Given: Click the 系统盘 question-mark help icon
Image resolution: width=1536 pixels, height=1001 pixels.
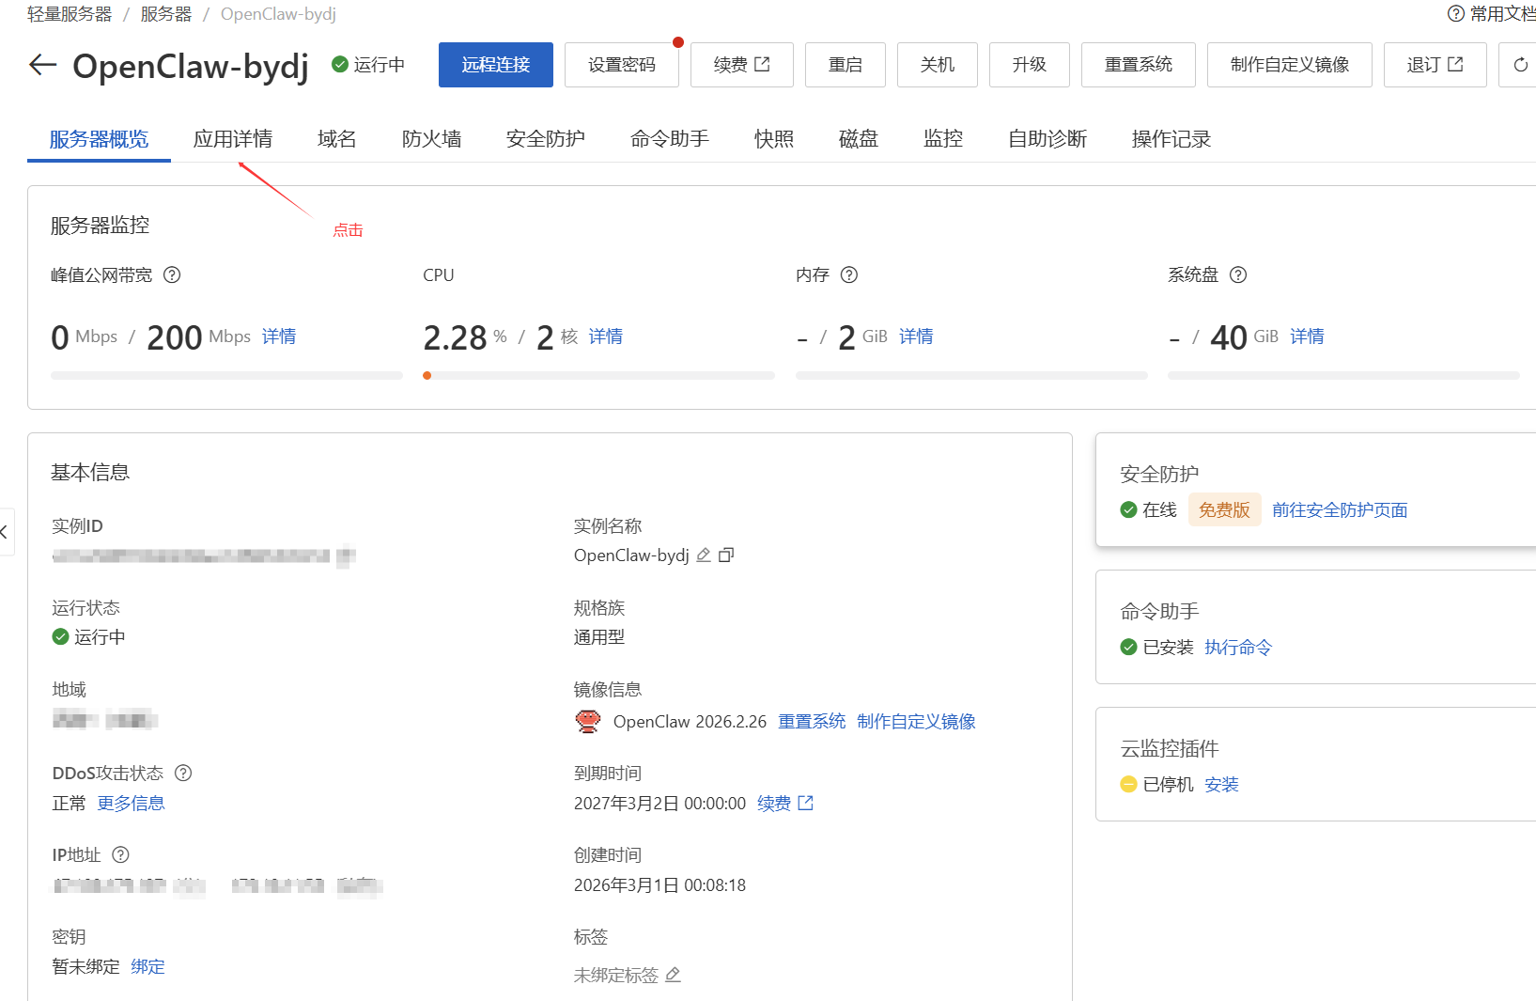Looking at the screenshot, I should pos(1237,274).
